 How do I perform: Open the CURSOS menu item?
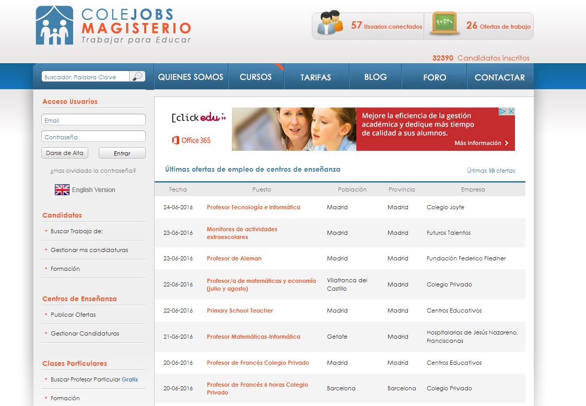tap(255, 77)
